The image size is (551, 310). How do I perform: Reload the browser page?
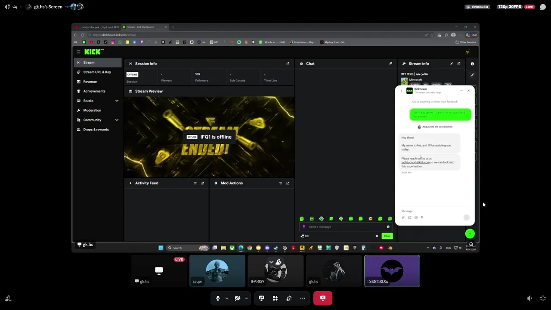(82, 35)
